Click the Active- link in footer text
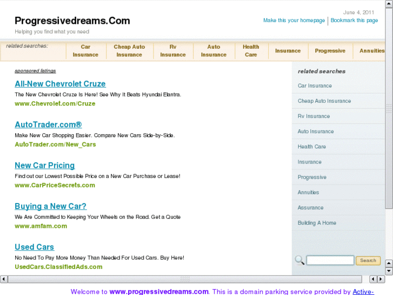 coord(363,292)
